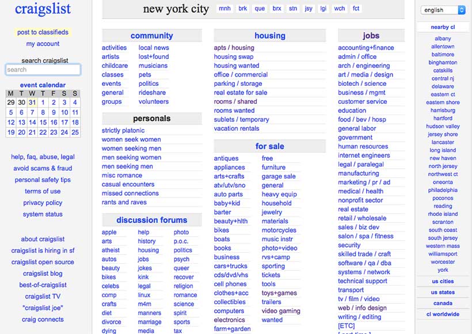This screenshot has height=334, width=472.
Task: Open rants and raves
Action: tap(124, 202)
